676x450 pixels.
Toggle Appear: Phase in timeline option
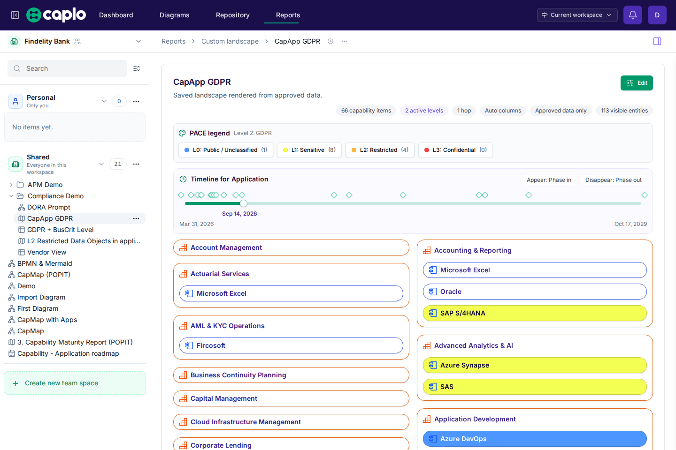coord(549,180)
